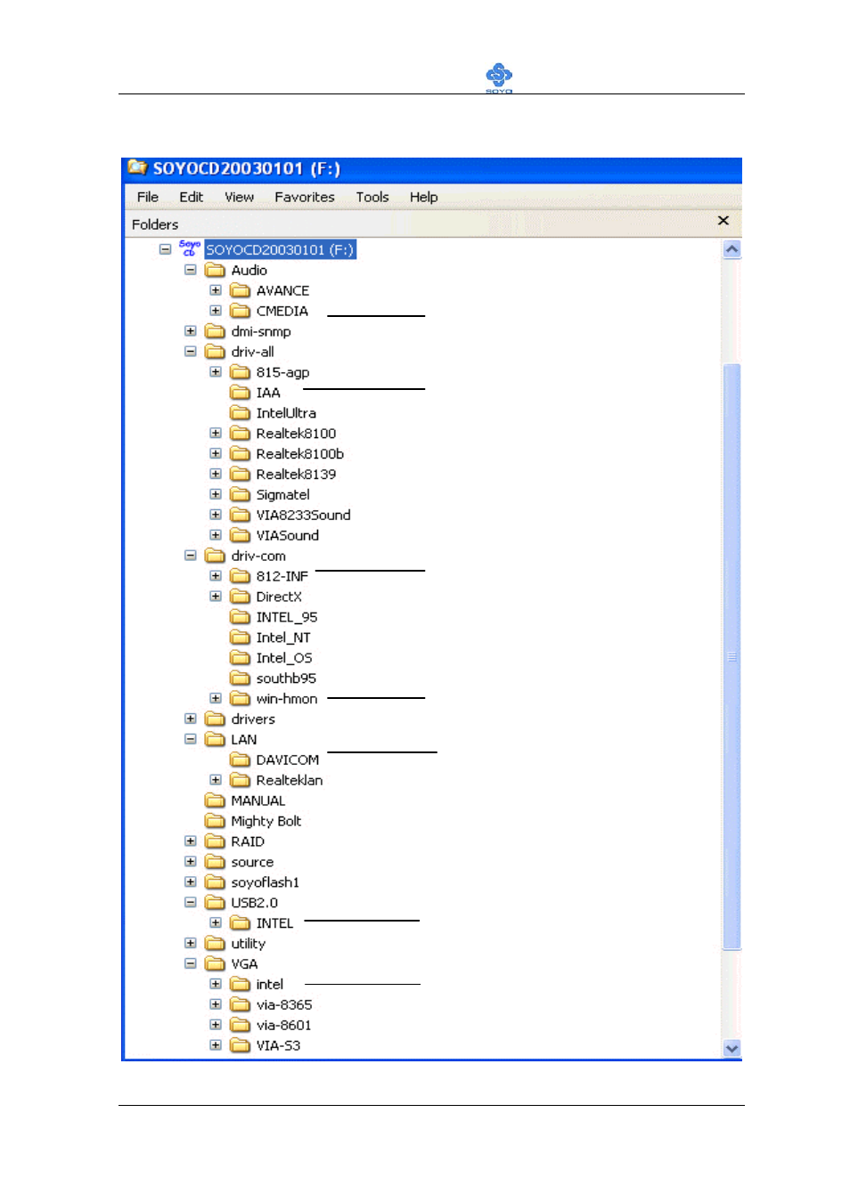Expand the via-8365 folder node
The image size is (850, 1202).
[216, 1003]
